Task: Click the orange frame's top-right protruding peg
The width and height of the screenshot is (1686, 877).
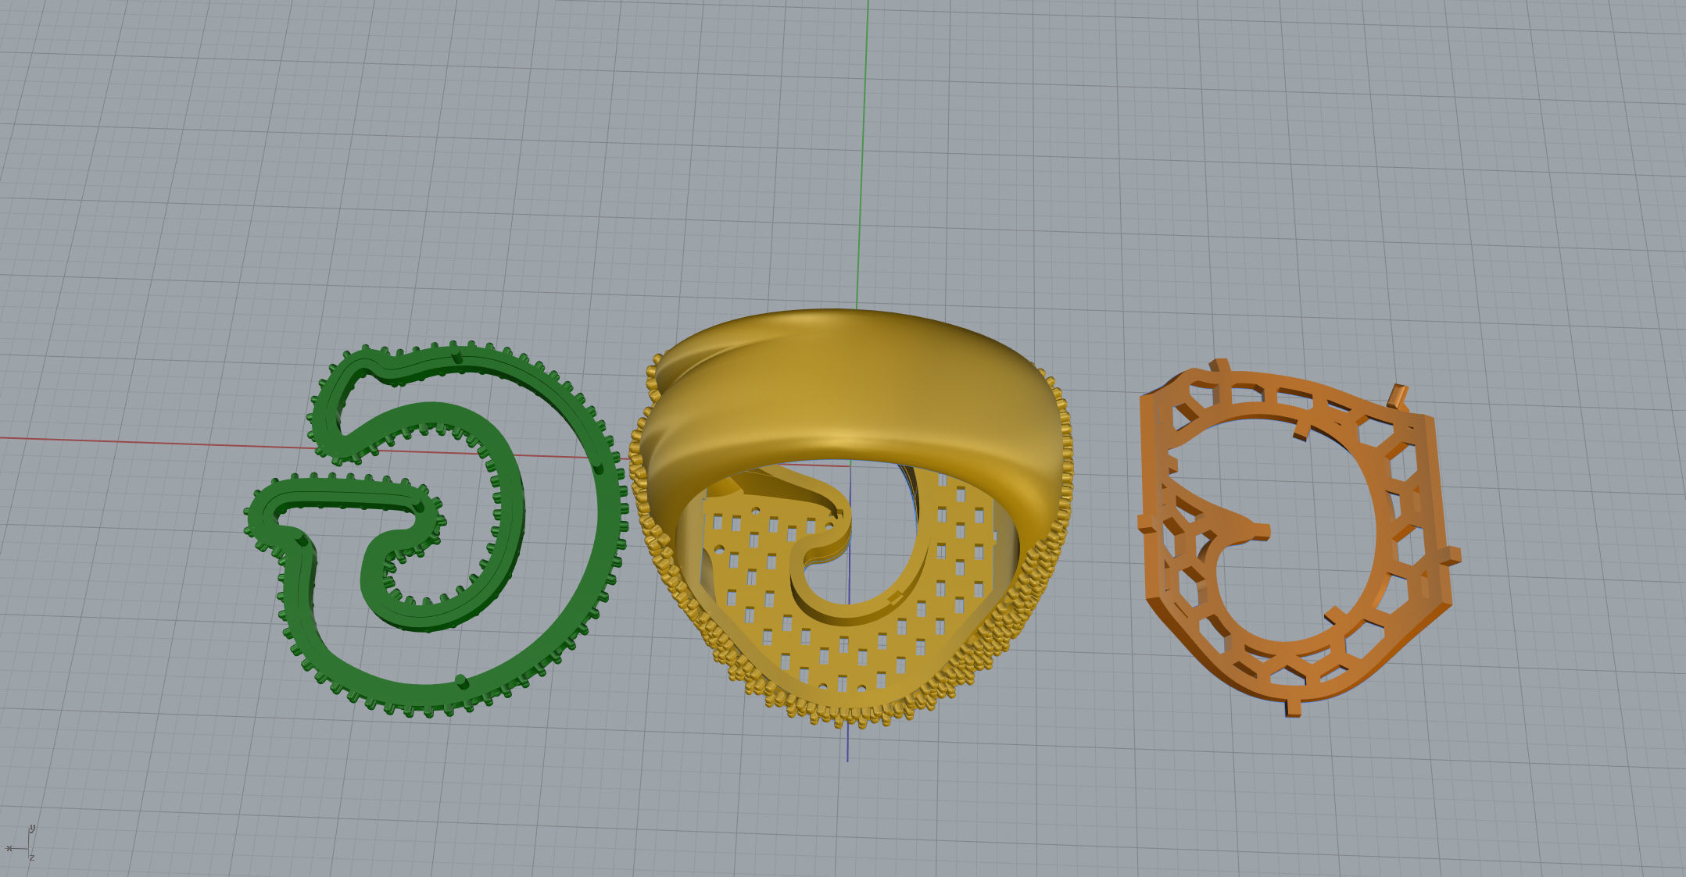Action: (x=1398, y=394)
